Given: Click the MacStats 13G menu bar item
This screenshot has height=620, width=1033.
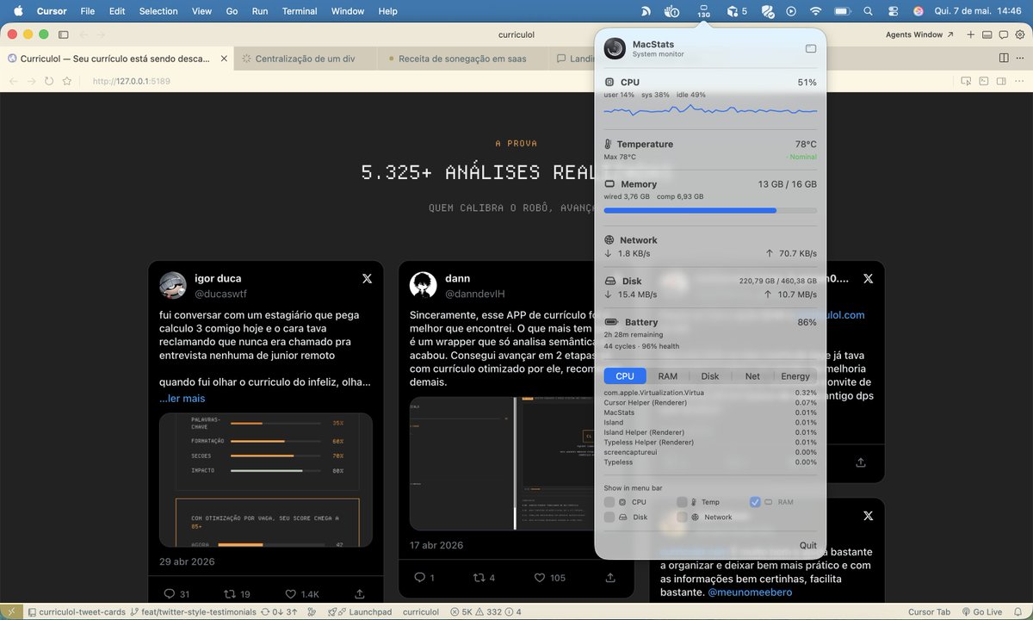Looking at the screenshot, I should 703,11.
